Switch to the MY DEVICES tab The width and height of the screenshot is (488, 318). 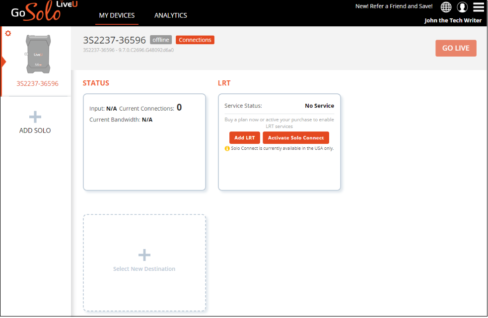click(x=117, y=15)
